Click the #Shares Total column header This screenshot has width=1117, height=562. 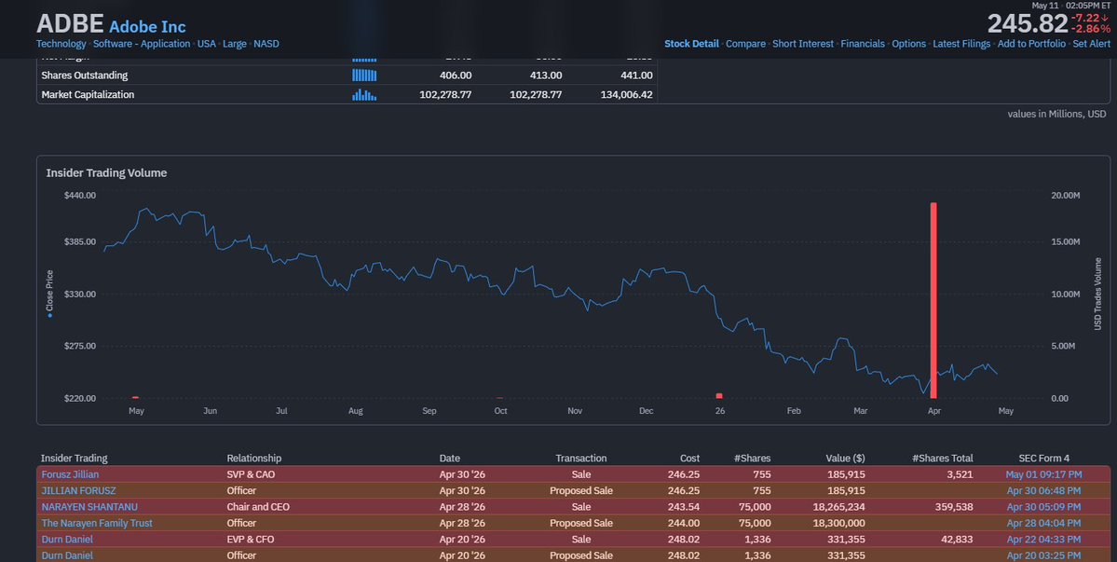[943, 458]
